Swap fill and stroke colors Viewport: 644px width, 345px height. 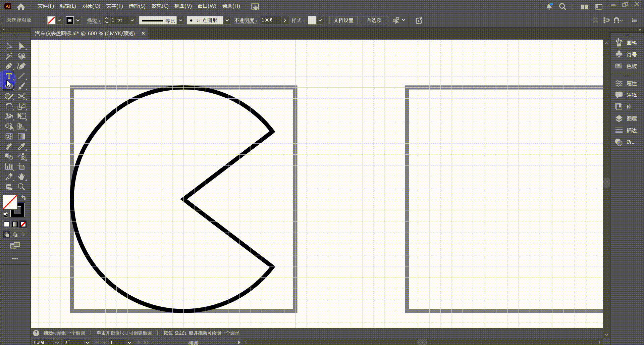click(23, 198)
